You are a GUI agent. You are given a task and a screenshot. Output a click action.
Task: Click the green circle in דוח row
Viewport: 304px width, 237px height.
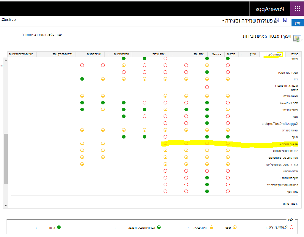point(82,79)
